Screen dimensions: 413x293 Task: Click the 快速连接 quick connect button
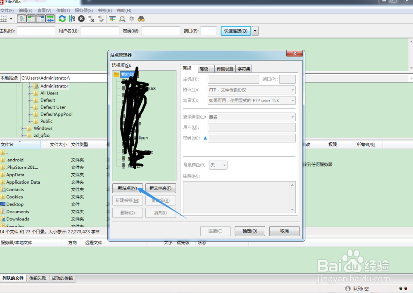(236, 31)
